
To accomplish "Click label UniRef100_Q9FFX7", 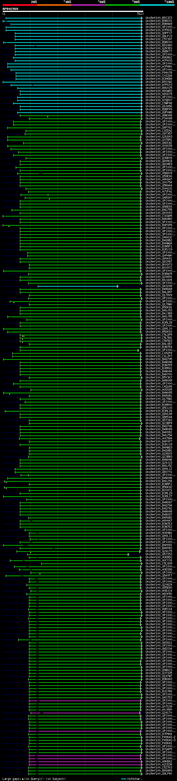I will tap(159, 33).
